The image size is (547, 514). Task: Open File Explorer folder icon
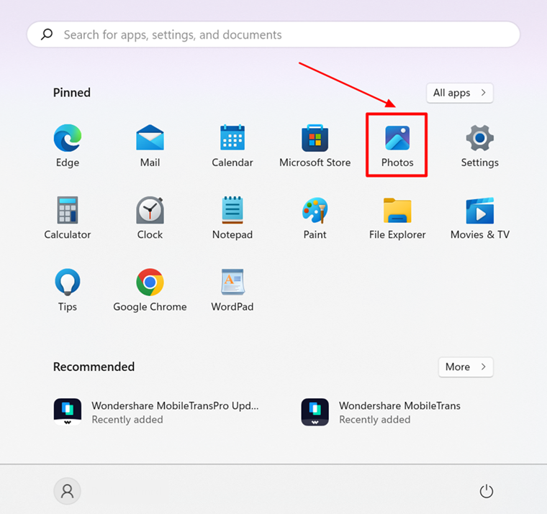pos(397,211)
